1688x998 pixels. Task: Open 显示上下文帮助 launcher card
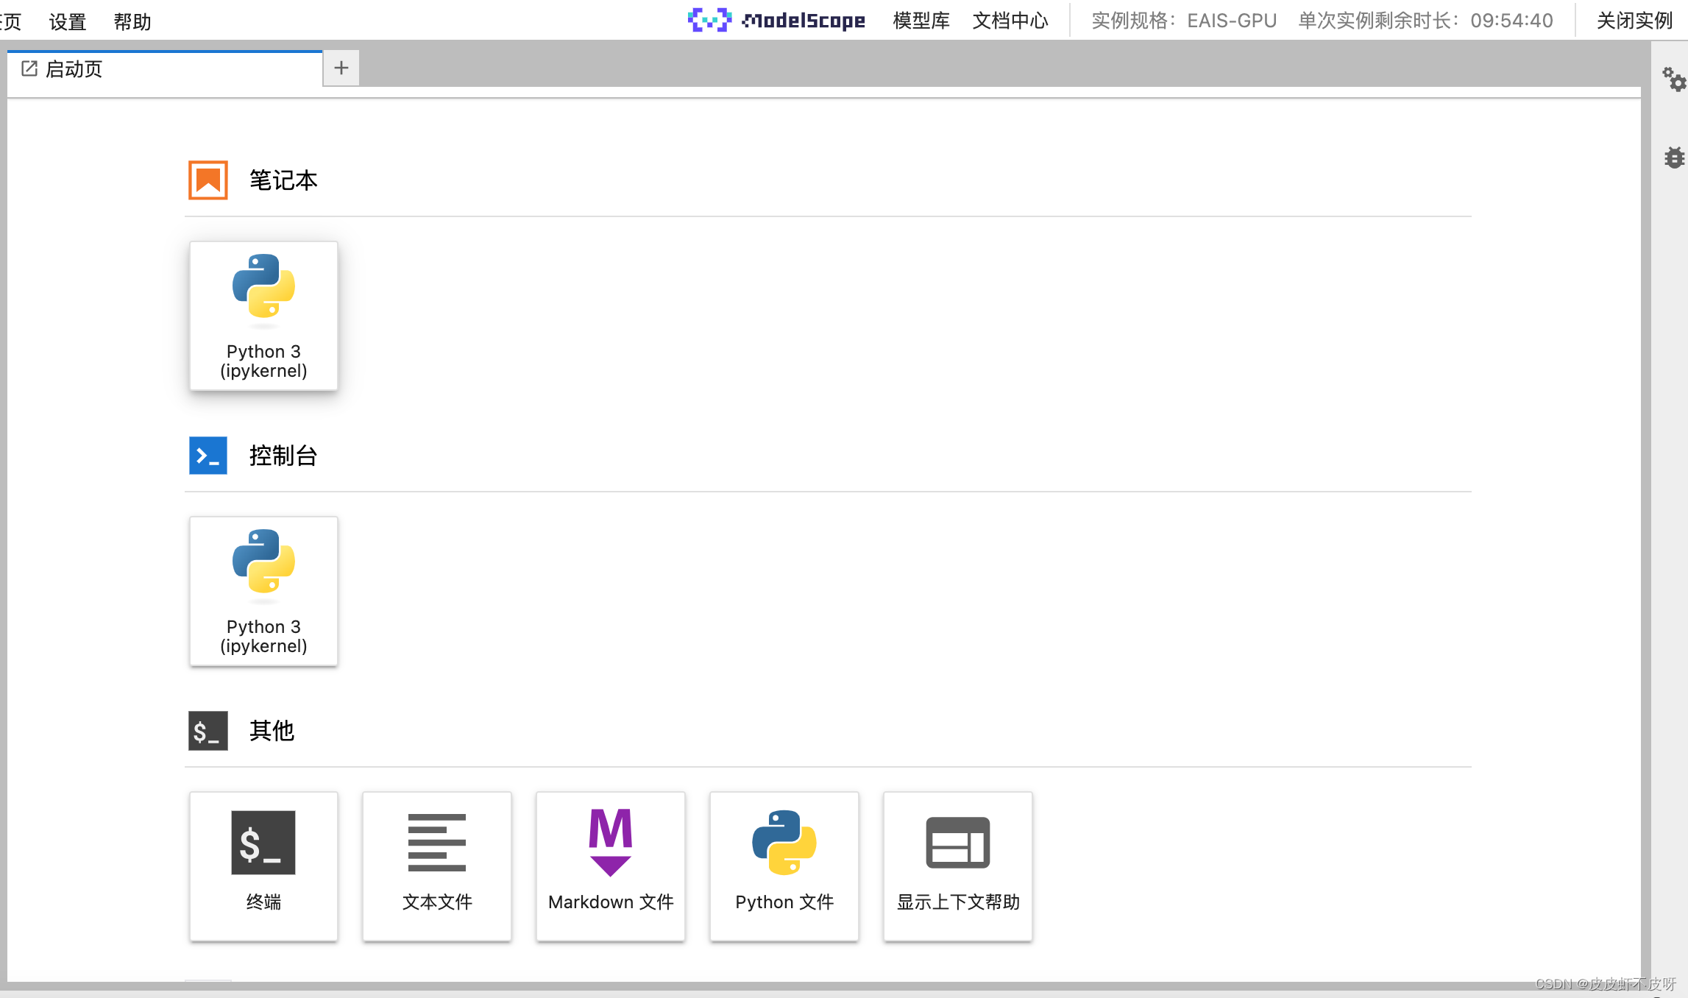[958, 866]
